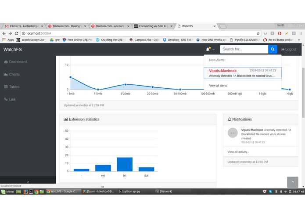Click the txt bar in Extension statistics

pos(125,164)
